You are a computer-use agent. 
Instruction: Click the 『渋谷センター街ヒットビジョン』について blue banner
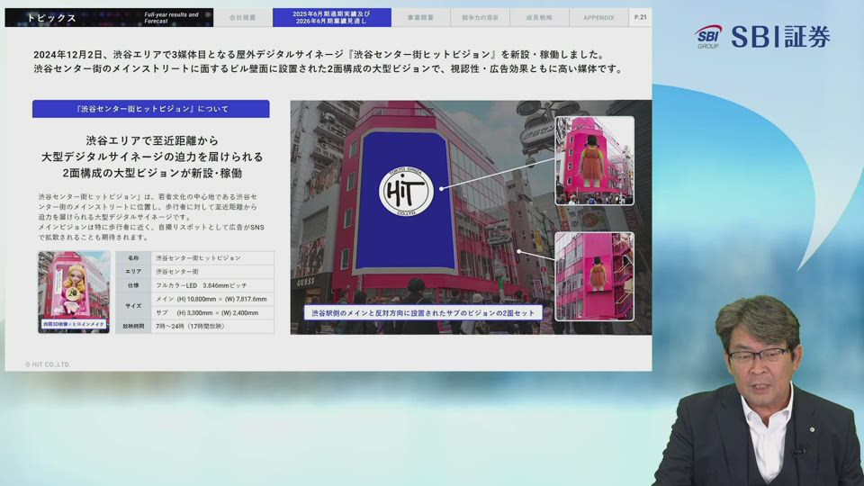[151, 109]
